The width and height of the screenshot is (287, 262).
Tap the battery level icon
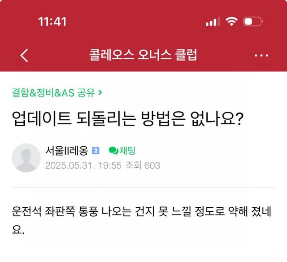click(253, 22)
